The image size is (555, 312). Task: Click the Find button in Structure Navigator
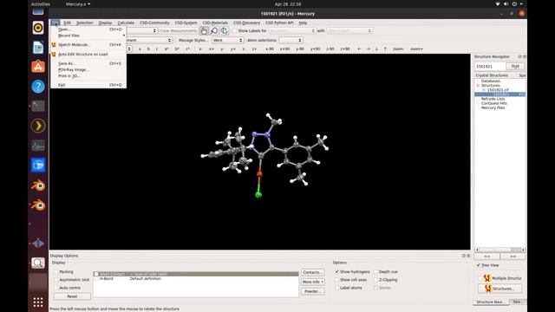515,66
